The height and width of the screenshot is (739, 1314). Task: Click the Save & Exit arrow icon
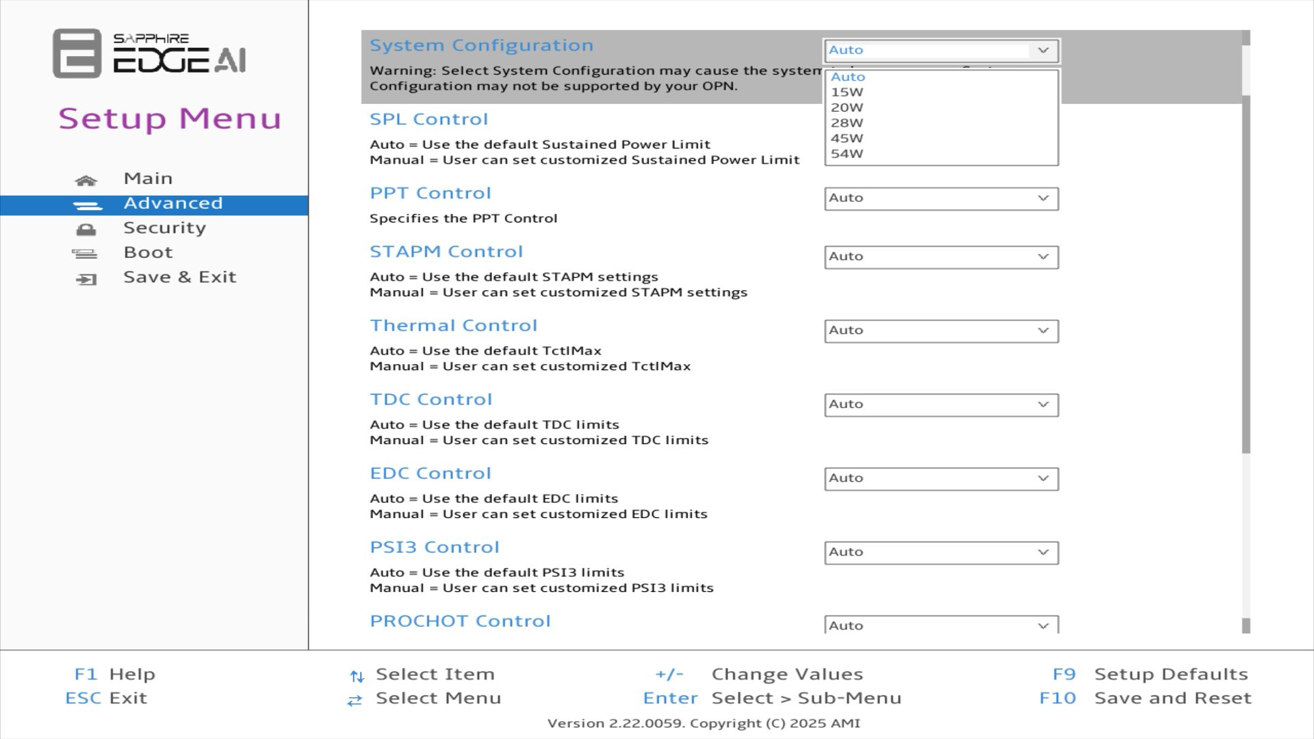pyautogui.click(x=86, y=279)
